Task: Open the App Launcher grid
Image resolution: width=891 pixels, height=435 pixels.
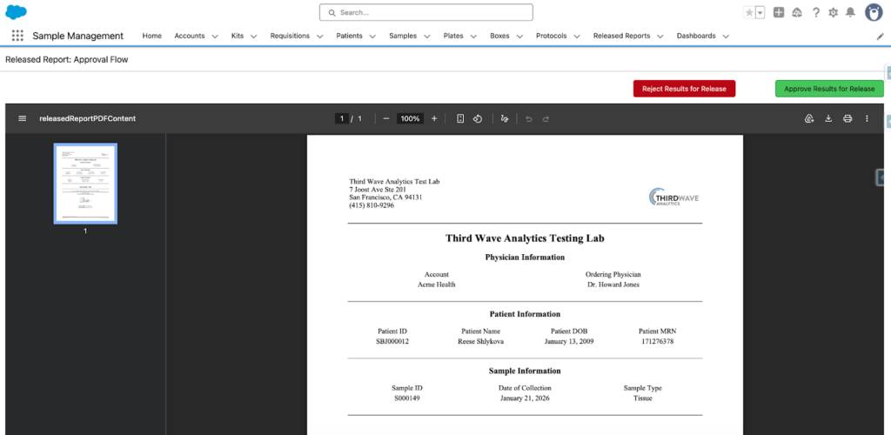Action: (x=17, y=36)
